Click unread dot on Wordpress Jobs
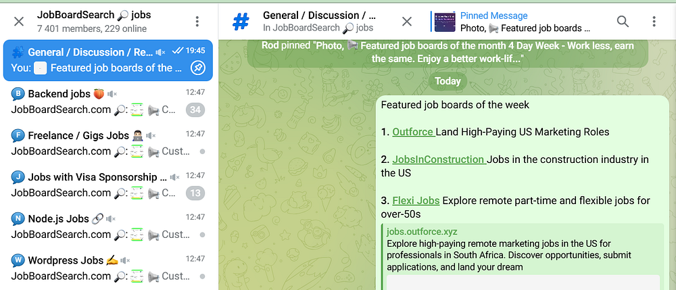Screen dimensions: 676x290 click(x=202, y=276)
